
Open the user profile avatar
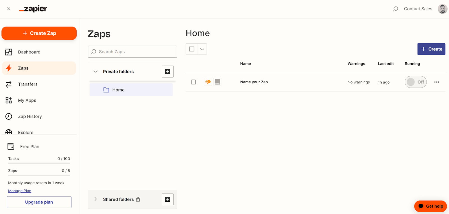[442, 9]
